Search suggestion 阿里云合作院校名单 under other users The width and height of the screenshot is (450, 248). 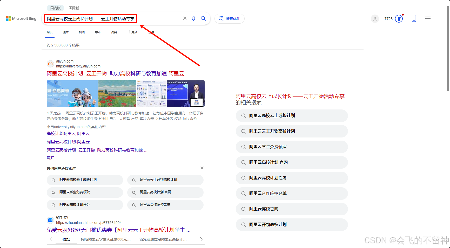tap(165, 205)
